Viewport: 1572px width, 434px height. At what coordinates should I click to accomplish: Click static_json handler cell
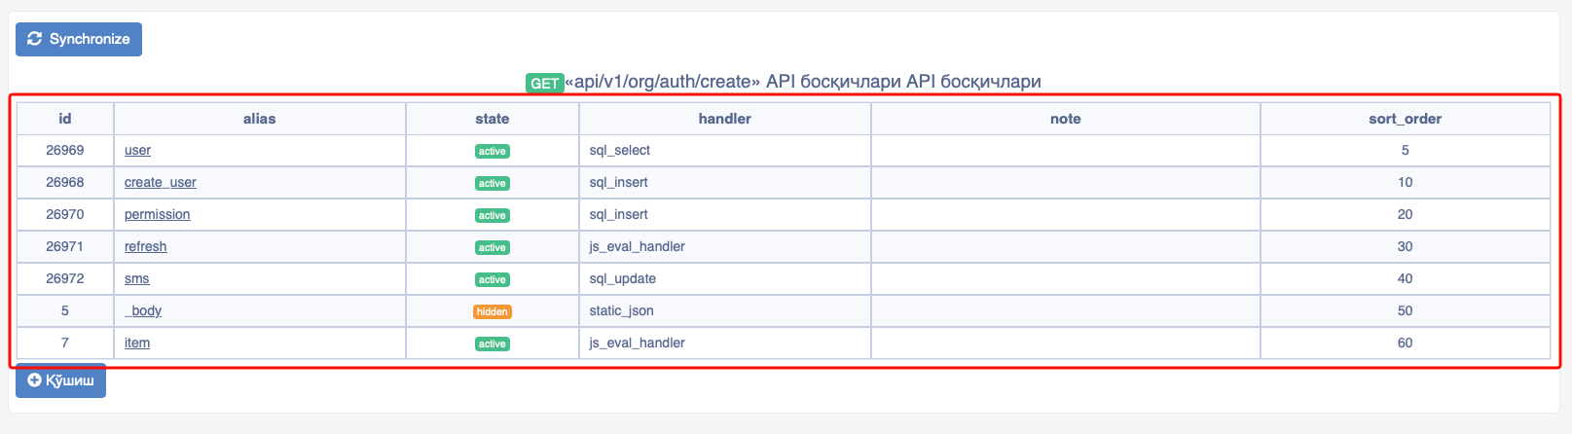click(725, 310)
